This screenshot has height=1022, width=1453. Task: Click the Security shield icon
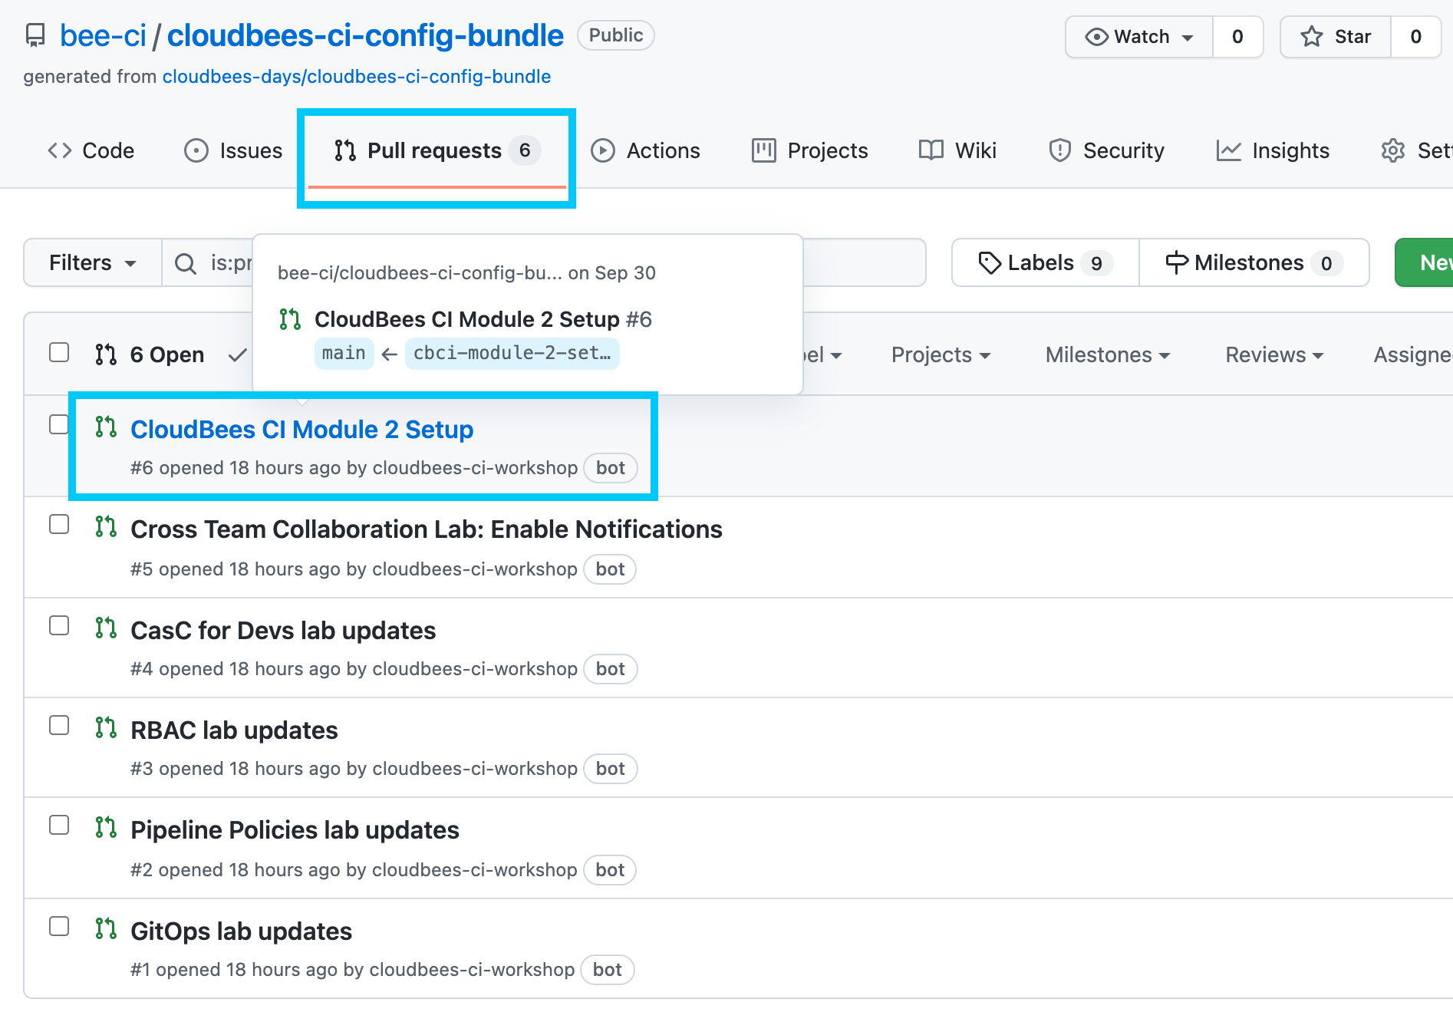pyautogui.click(x=1060, y=150)
